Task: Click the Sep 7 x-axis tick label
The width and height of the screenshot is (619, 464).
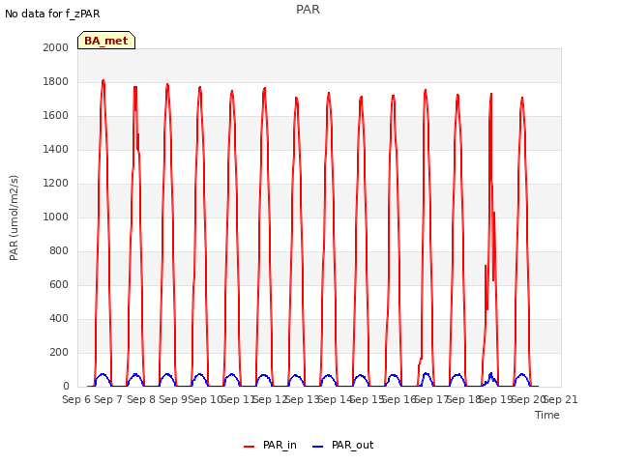Action: click(108, 399)
